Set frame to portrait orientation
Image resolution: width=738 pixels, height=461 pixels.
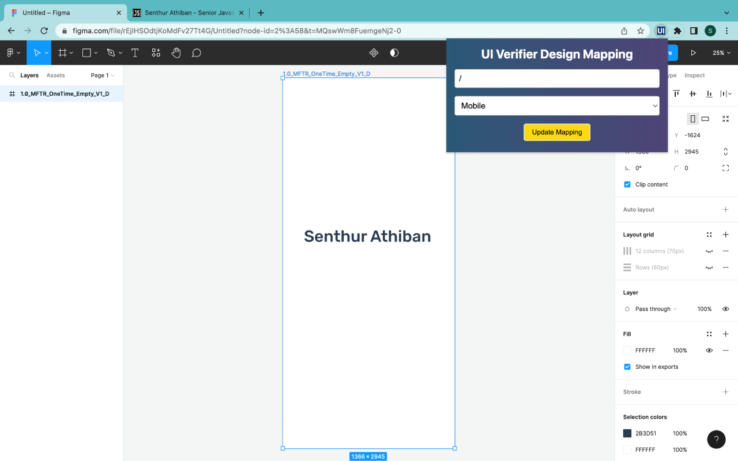692,119
